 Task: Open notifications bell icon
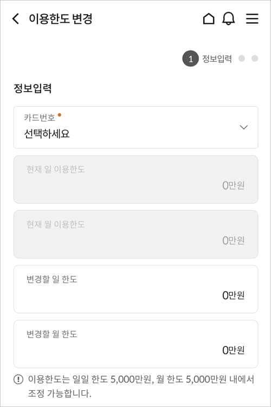click(x=228, y=18)
